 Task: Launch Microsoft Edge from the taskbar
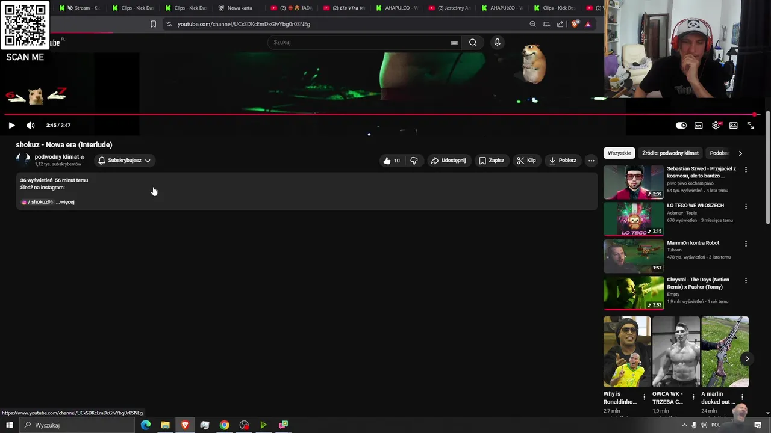coord(146,425)
